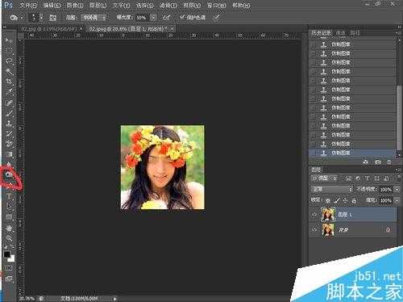Image resolution: width=403 pixels, height=302 pixels.
Task: Select the History Brush tool
Action: pyautogui.click(x=9, y=133)
